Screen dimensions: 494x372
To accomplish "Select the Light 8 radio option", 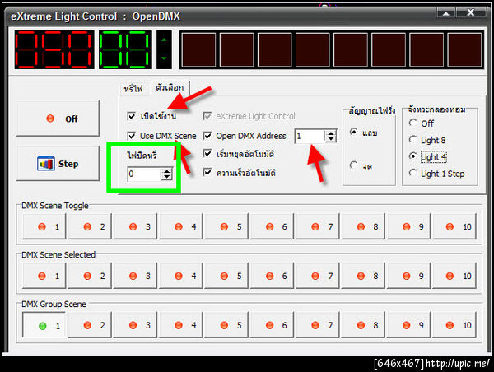I will 412,139.
